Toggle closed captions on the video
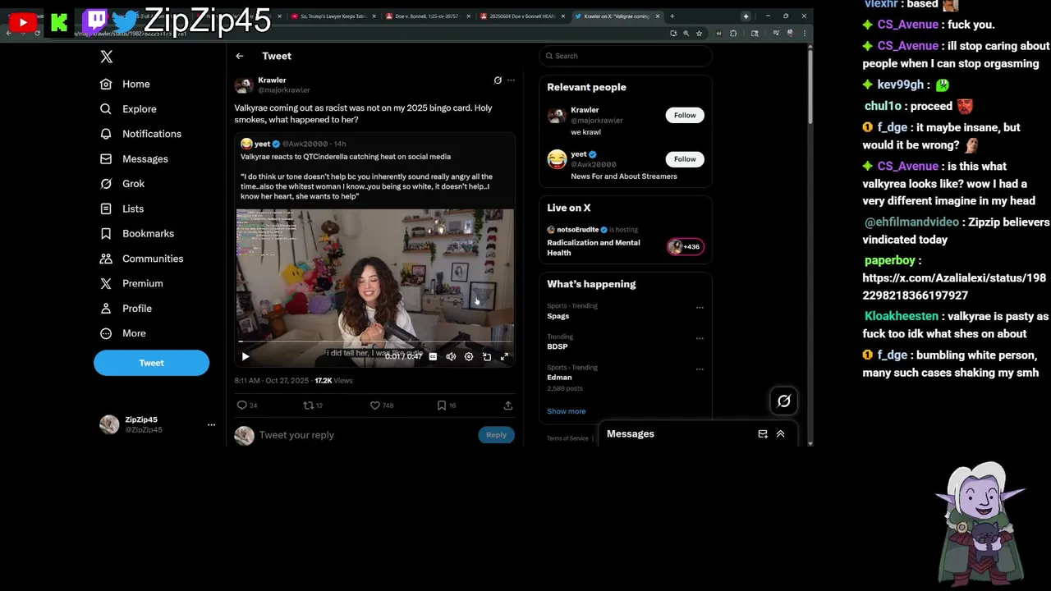This screenshot has width=1051, height=591. click(x=433, y=356)
